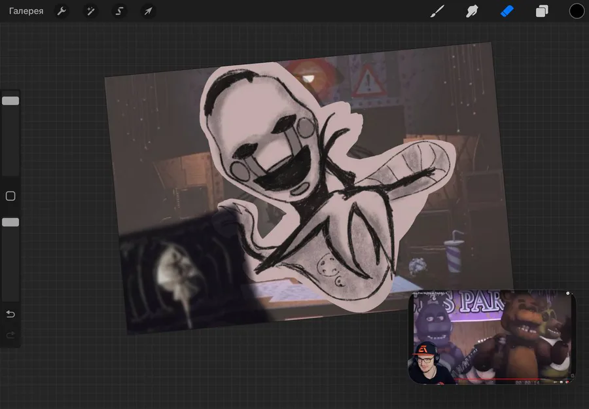Activate the Transform arrow tool
The height and width of the screenshot is (409, 589).
(x=149, y=11)
